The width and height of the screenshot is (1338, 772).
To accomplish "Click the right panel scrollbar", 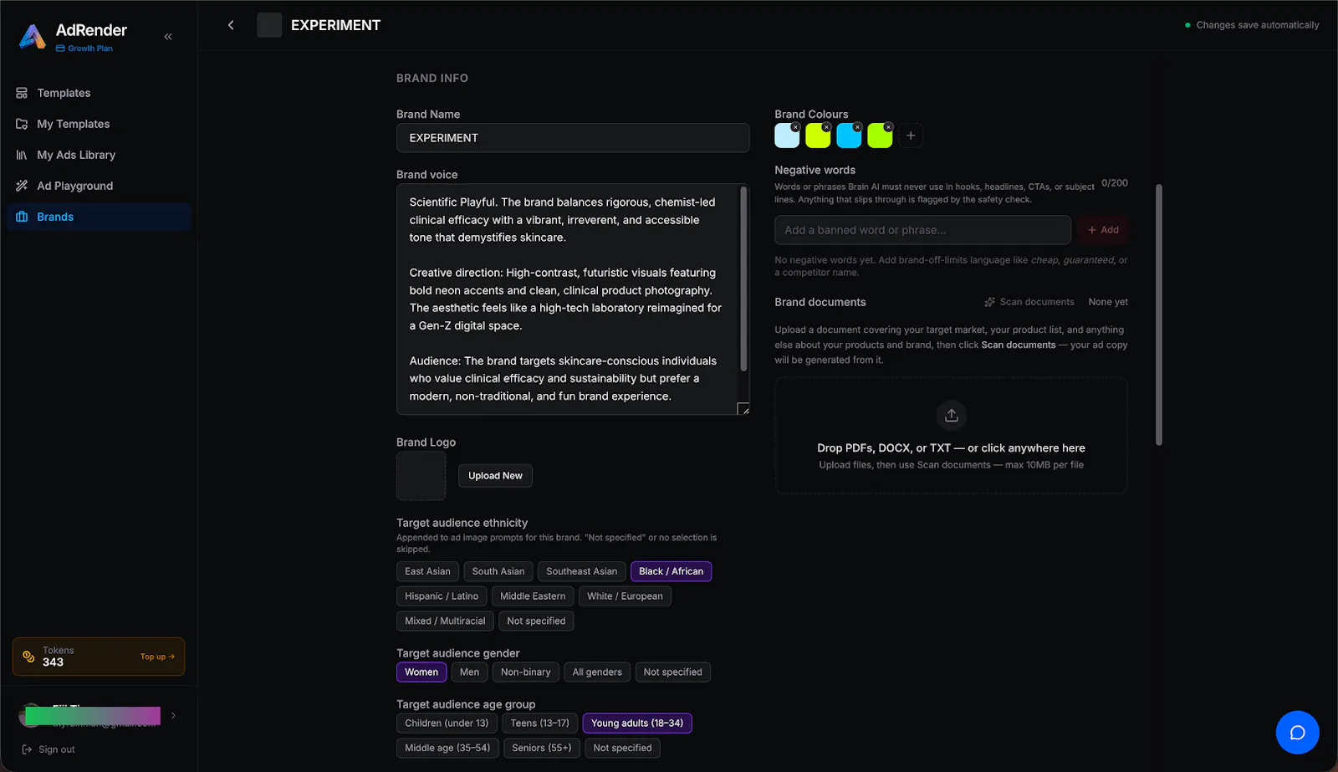I will click(1158, 314).
